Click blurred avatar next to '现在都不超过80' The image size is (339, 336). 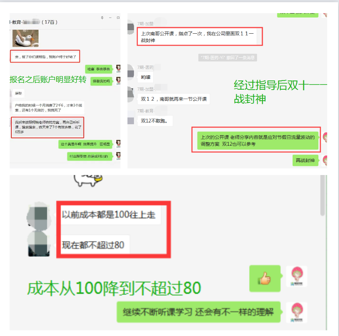click(39, 244)
